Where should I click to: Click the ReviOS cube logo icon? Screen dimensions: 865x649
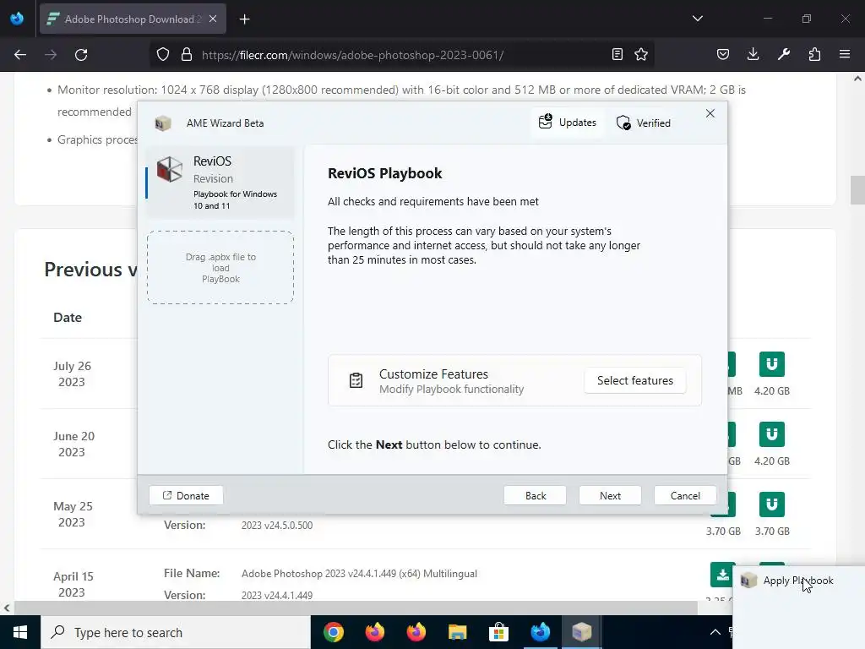pyautogui.click(x=170, y=169)
